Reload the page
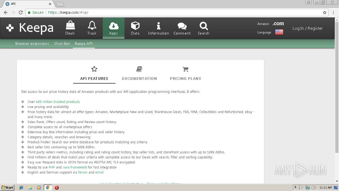 click(x=21, y=12)
